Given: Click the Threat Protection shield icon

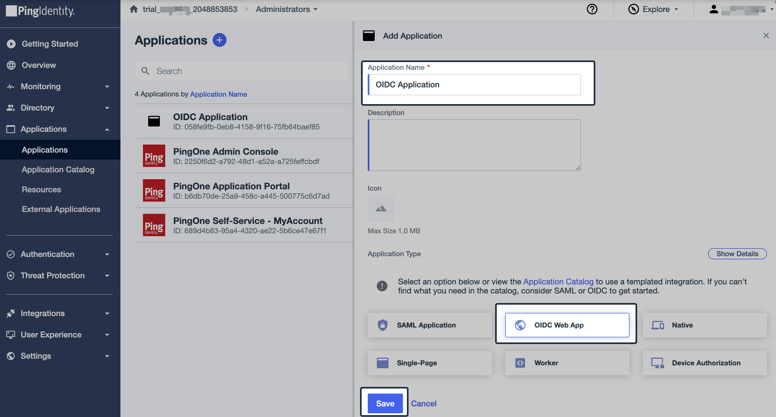Looking at the screenshot, I should coord(11,276).
